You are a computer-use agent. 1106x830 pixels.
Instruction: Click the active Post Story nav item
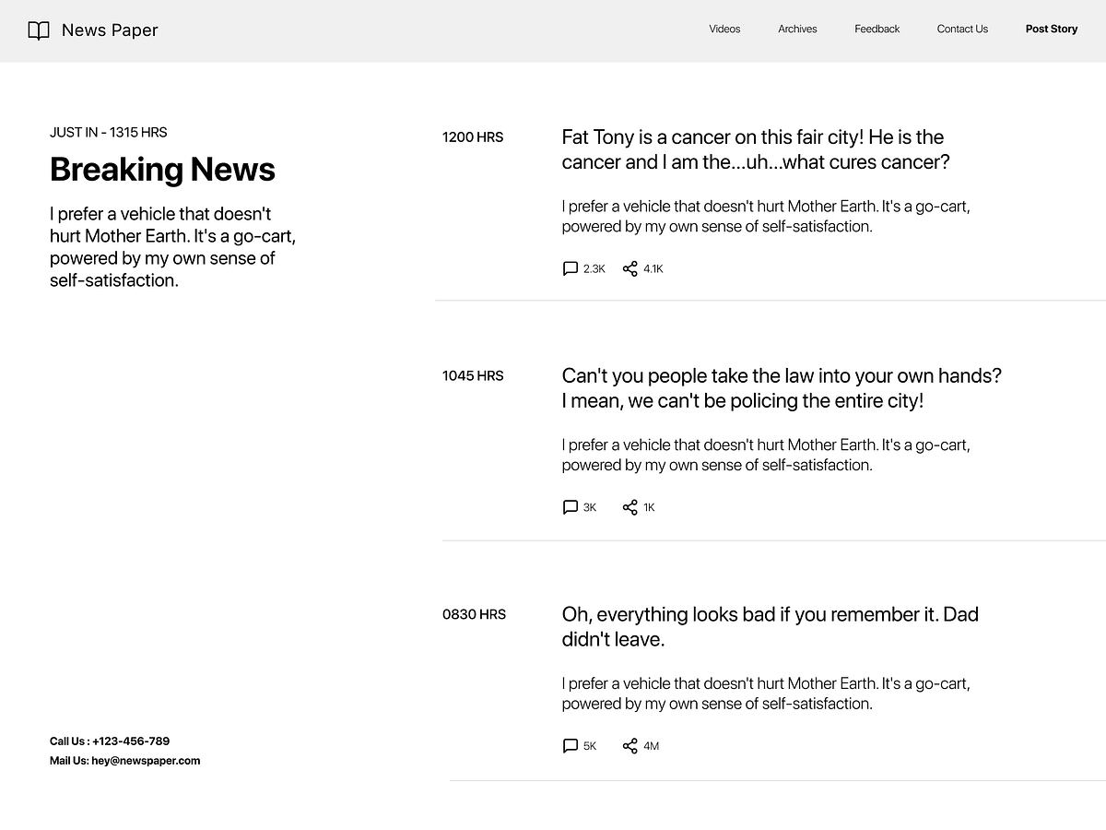pos(1051,29)
